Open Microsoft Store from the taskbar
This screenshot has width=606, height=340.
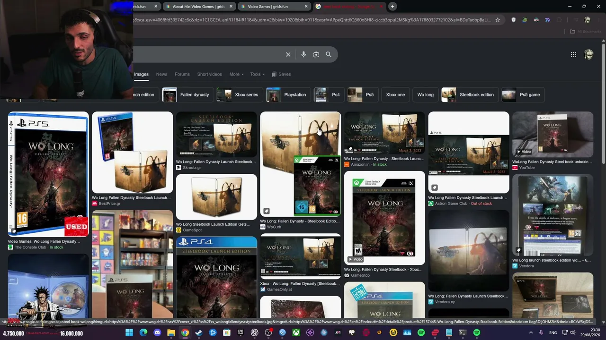click(x=227, y=333)
